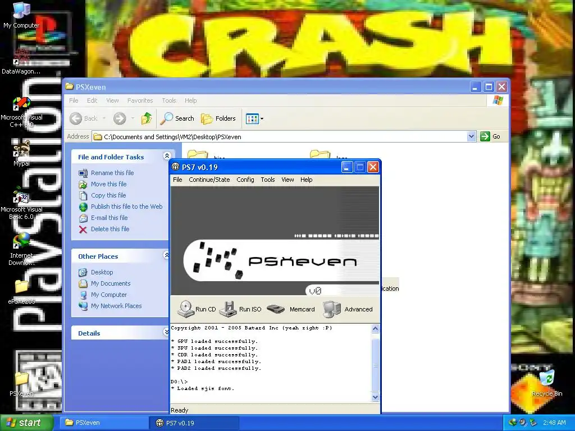The height and width of the screenshot is (431, 575).
Task: Go to Desktop in Other Places
Action: (x=102, y=272)
